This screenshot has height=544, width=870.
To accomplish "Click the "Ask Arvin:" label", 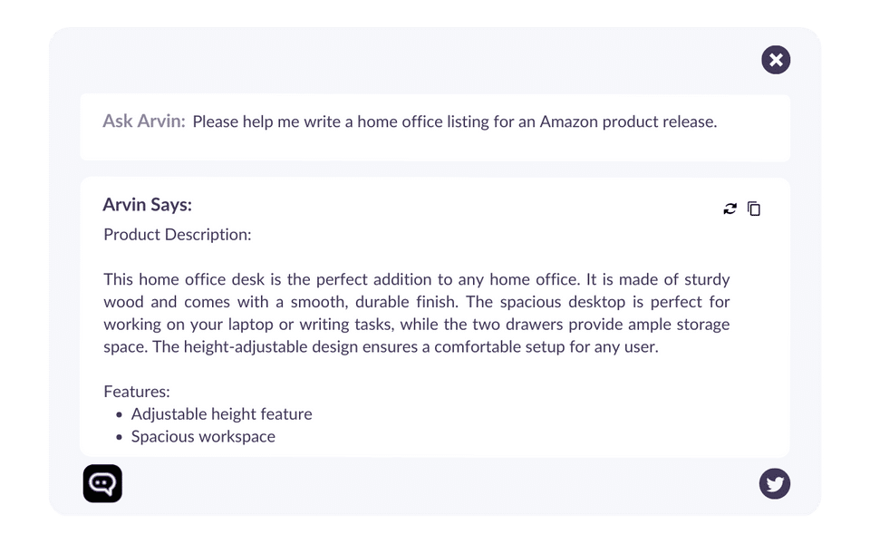I will tap(144, 121).
